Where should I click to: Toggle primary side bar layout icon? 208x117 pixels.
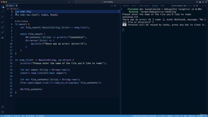coord(197,2)
